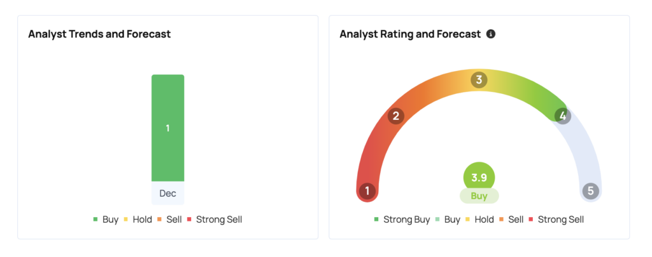Click gauge marker number 5
Screen dimensions: 652x257
coord(590,191)
